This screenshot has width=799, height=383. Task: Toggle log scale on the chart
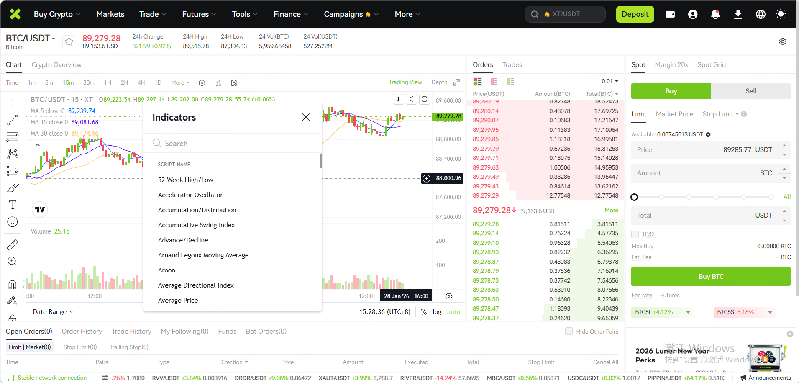437,312
